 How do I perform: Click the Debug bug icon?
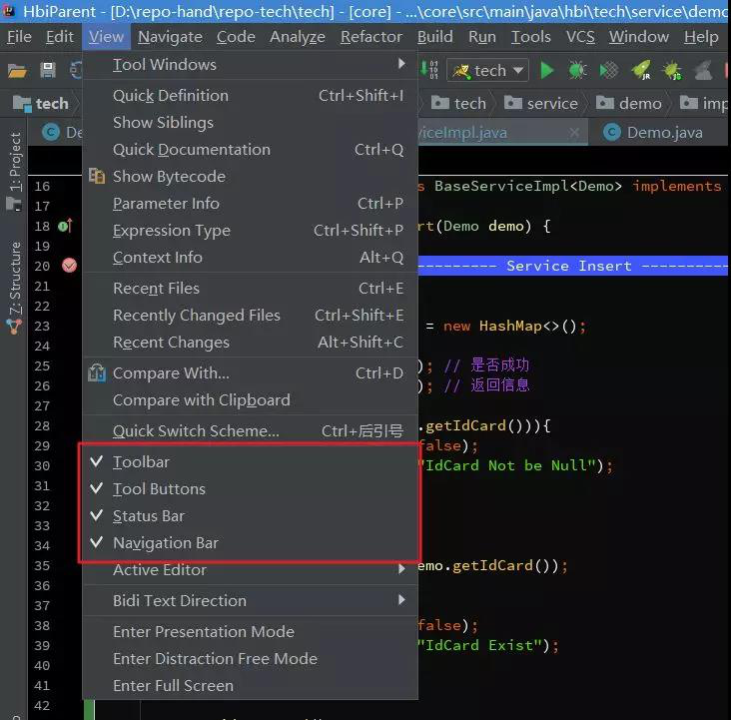(577, 70)
